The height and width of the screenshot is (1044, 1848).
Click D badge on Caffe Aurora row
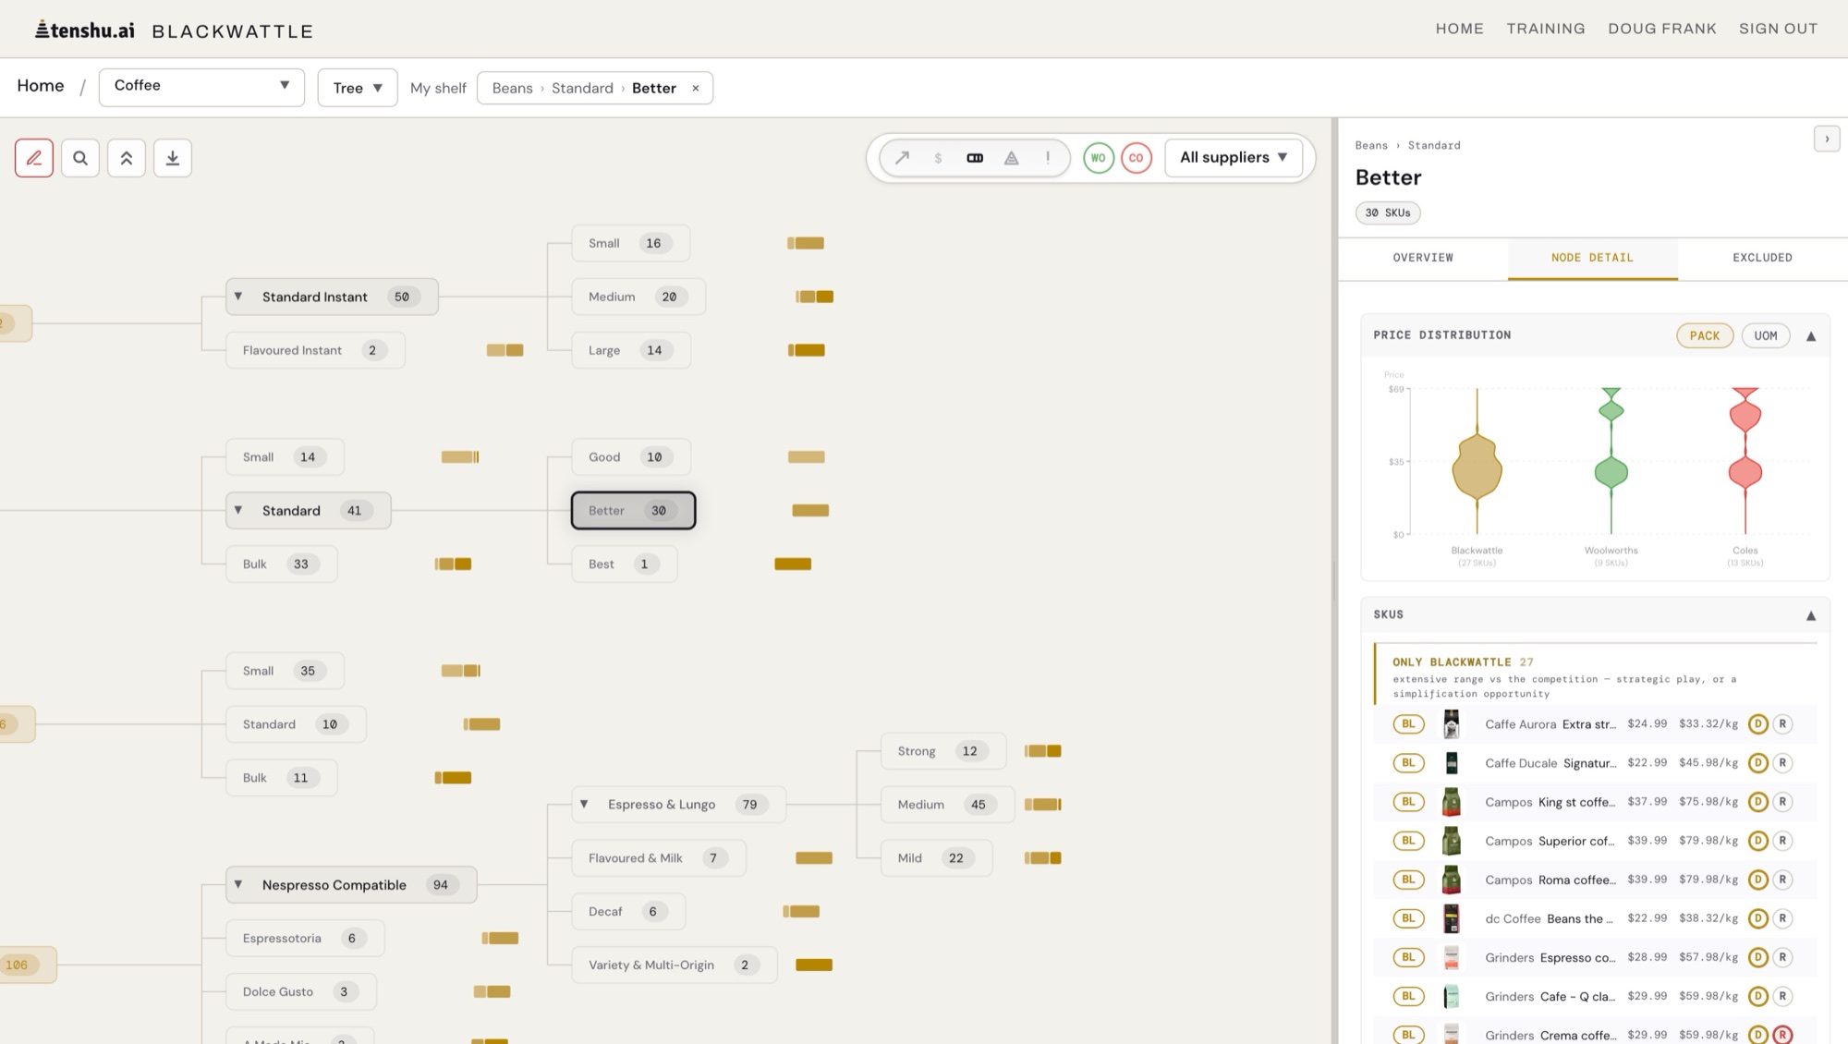point(1758,724)
